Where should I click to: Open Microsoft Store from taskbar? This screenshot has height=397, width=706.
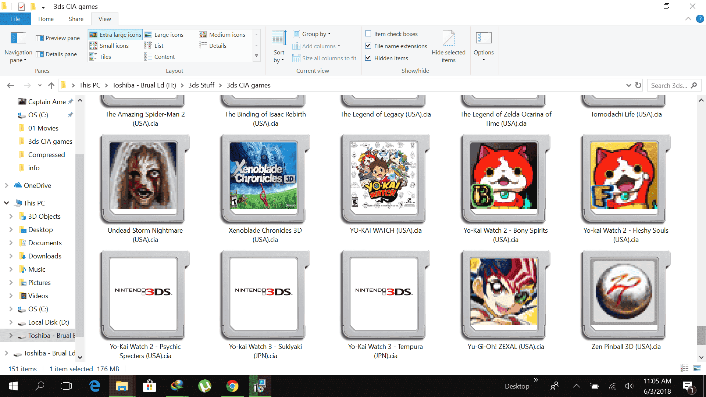(x=149, y=386)
